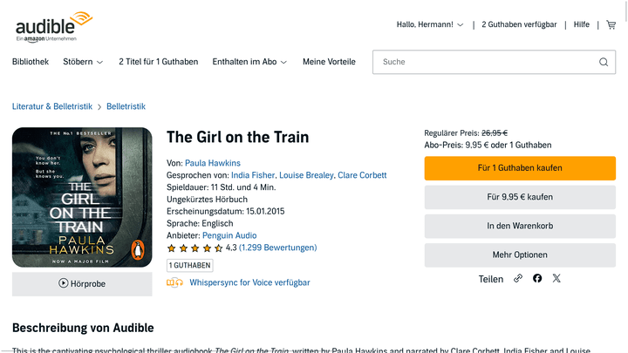Share on X (Twitter) icon
Viewport: 628px width, 353px height.
pyautogui.click(x=556, y=279)
